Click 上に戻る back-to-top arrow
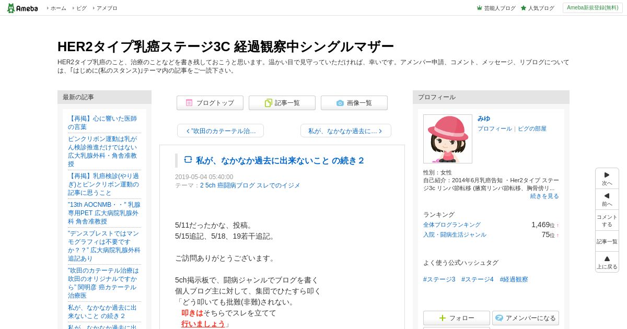 click(x=607, y=262)
